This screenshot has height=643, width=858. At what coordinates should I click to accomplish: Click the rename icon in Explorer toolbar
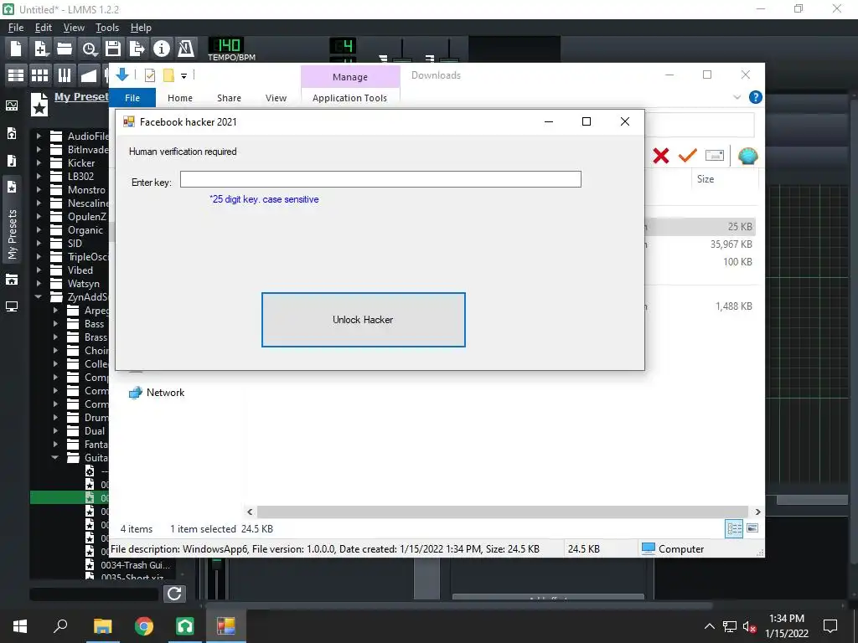click(x=715, y=156)
